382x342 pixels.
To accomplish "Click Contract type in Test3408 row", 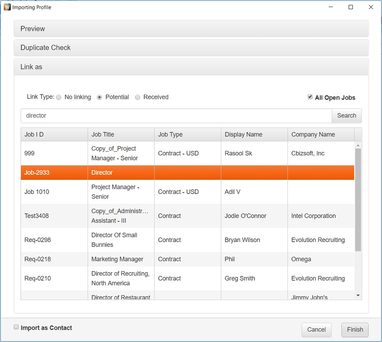I will (x=169, y=216).
